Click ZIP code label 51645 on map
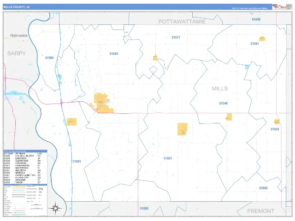The width and height of the screenshot is (295, 221). click(x=263, y=188)
